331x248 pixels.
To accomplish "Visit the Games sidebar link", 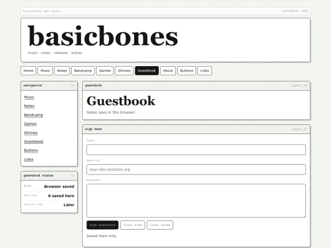I will pos(30,124).
